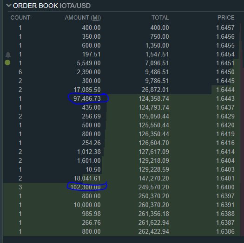Click total 124,358.74
Screen dimensions: 244x243
pos(154,98)
